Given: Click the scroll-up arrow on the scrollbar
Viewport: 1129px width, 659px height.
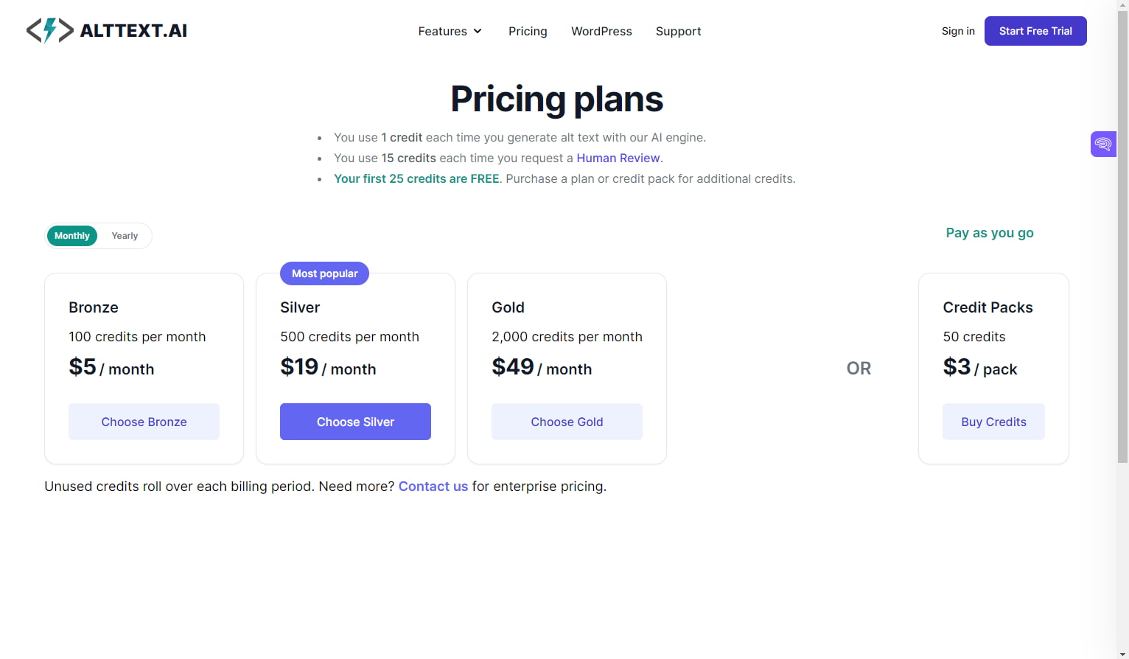Looking at the screenshot, I should coord(1123,6).
